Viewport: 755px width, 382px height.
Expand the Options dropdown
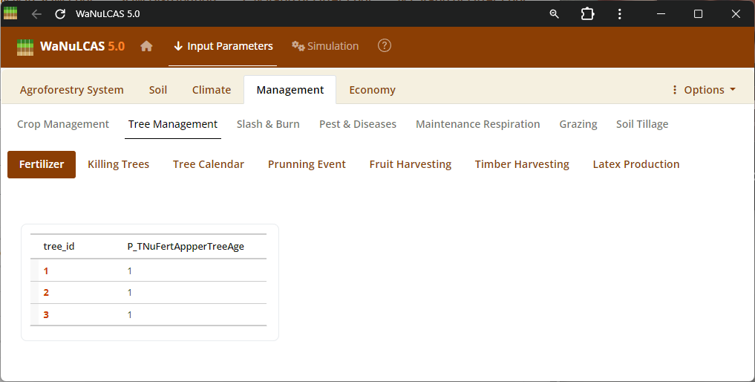[x=703, y=90]
